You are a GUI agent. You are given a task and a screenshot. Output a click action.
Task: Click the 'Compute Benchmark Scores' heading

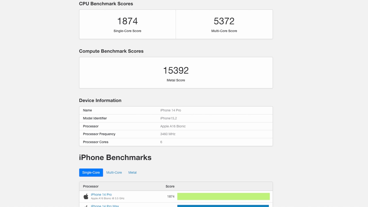pos(111,51)
